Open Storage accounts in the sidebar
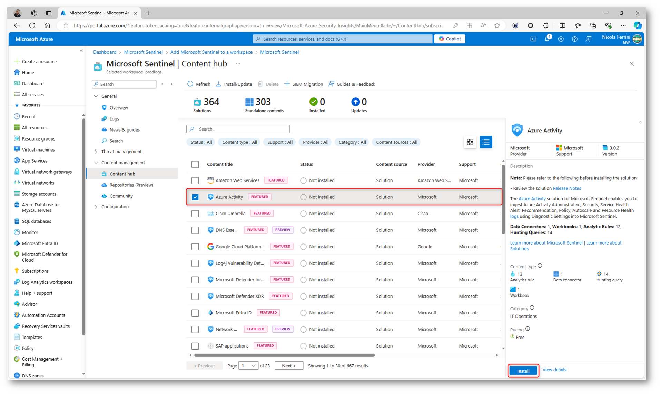Viewport: 660px width, 394px height. (x=35, y=194)
